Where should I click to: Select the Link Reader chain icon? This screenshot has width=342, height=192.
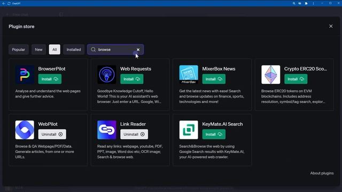click(x=107, y=130)
